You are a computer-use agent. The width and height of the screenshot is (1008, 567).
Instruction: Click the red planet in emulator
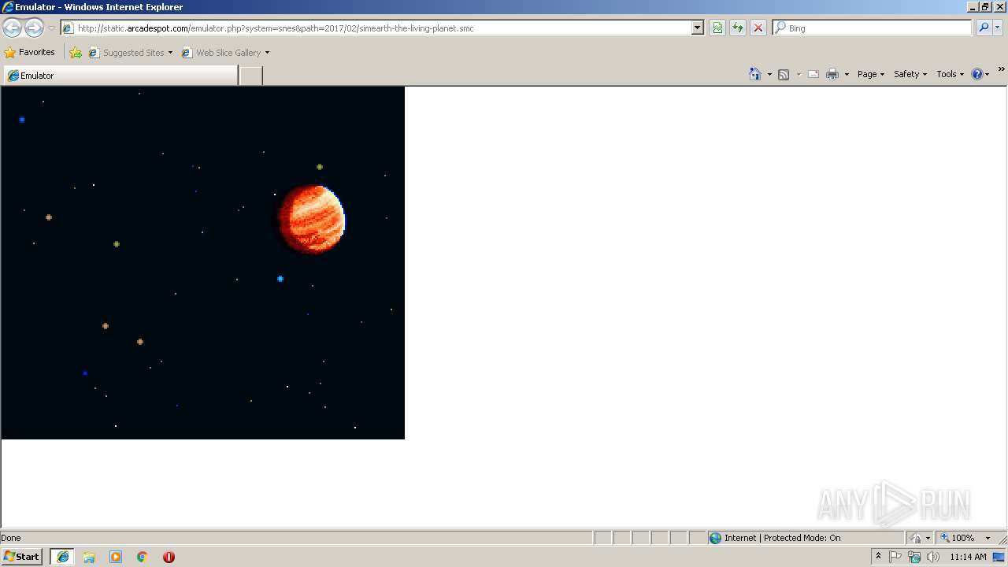pos(310,220)
